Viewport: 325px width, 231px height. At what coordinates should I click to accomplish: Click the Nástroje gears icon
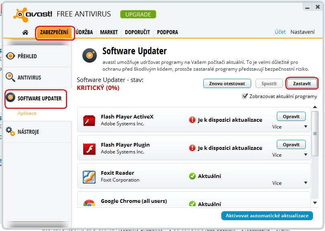click(10, 131)
